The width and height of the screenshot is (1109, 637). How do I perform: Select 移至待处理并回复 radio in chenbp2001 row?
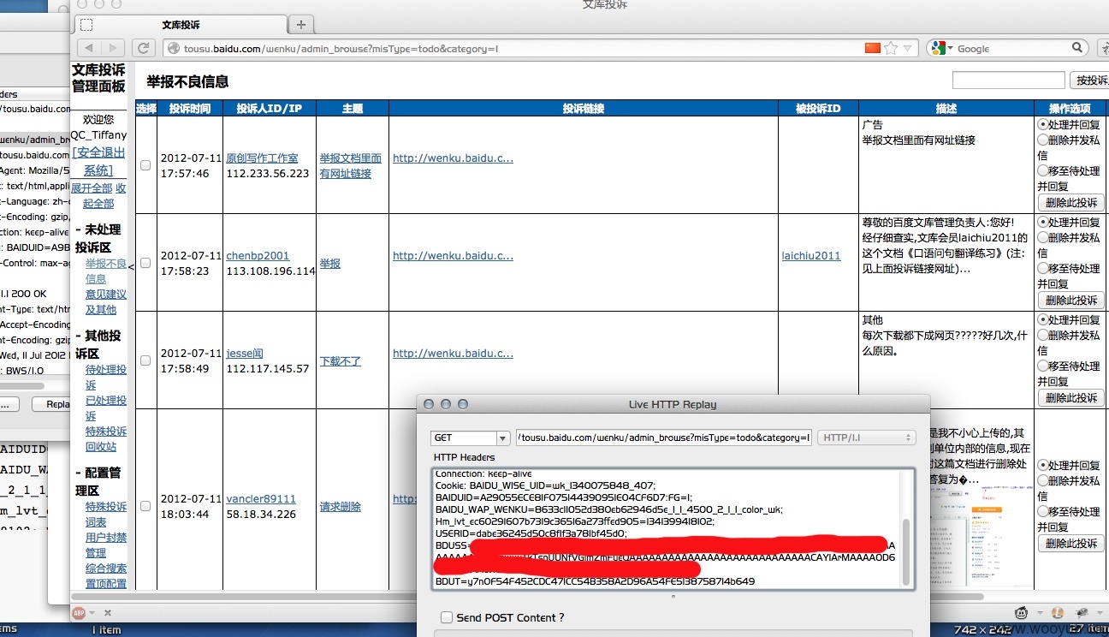click(x=1042, y=268)
